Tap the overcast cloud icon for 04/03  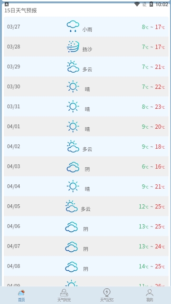tap(73, 166)
